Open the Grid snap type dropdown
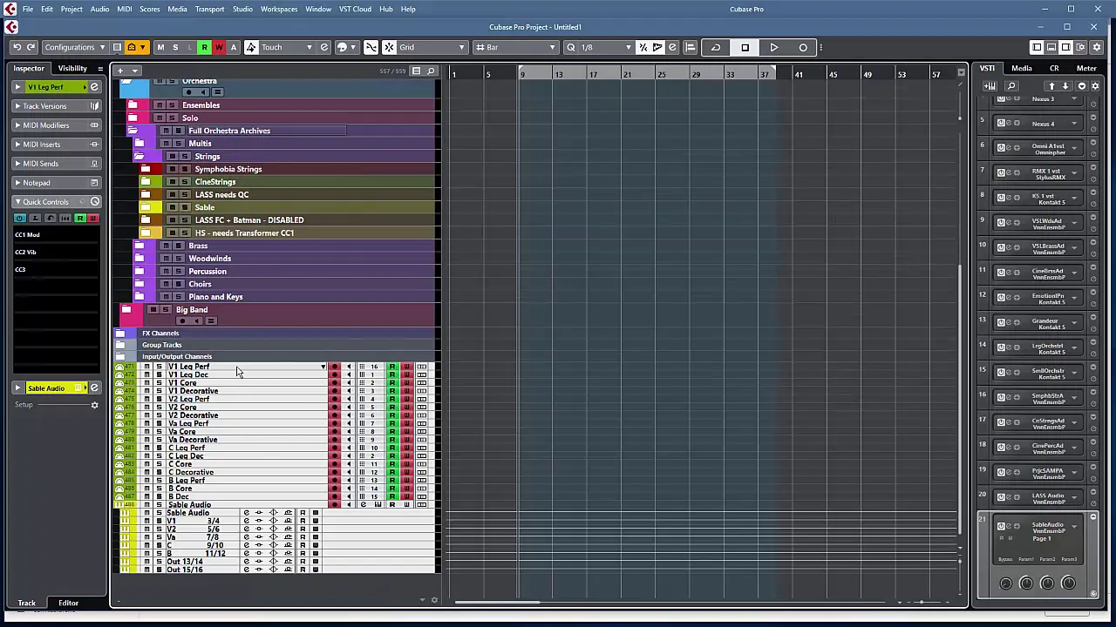This screenshot has height=627, width=1116. coord(432,47)
